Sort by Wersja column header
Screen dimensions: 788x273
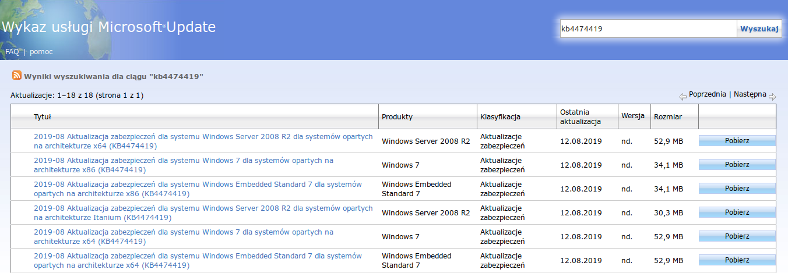tap(633, 116)
